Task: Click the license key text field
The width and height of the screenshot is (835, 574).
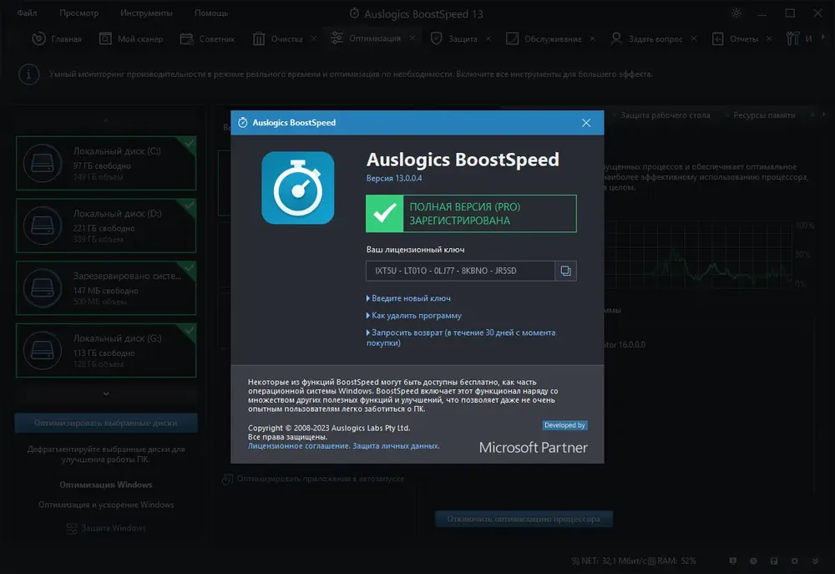Action: tap(460, 271)
